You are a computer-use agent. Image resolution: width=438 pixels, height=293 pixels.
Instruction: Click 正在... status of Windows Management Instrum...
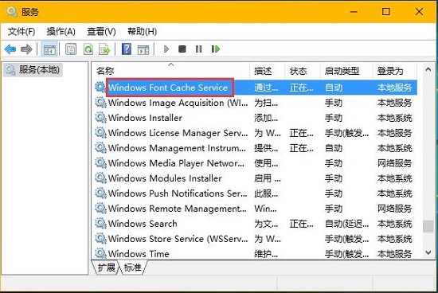pyautogui.click(x=301, y=148)
